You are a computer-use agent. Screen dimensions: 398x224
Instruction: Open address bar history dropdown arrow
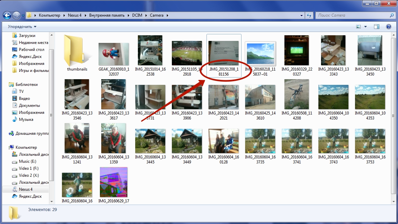(301, 15)
